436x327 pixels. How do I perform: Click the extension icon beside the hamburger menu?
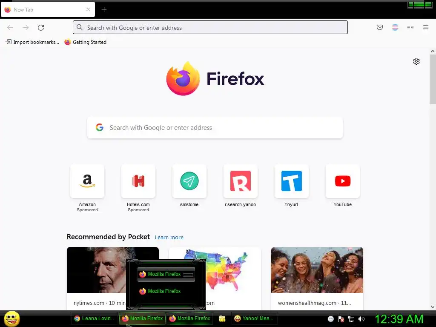click(x=410, y=27)
